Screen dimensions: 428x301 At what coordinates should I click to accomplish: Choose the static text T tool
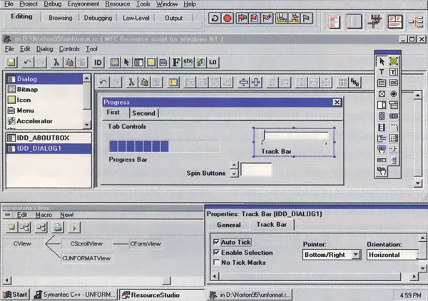[382, 72]
